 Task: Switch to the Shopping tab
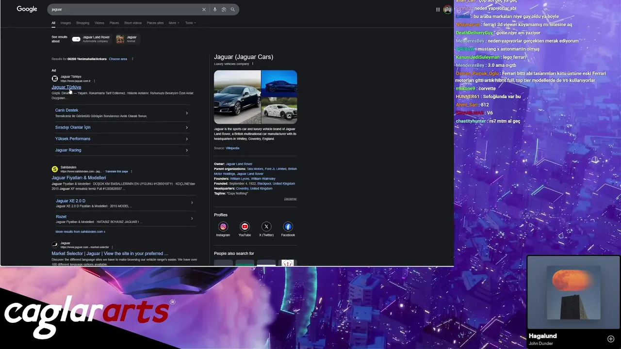tap(82, 23)
